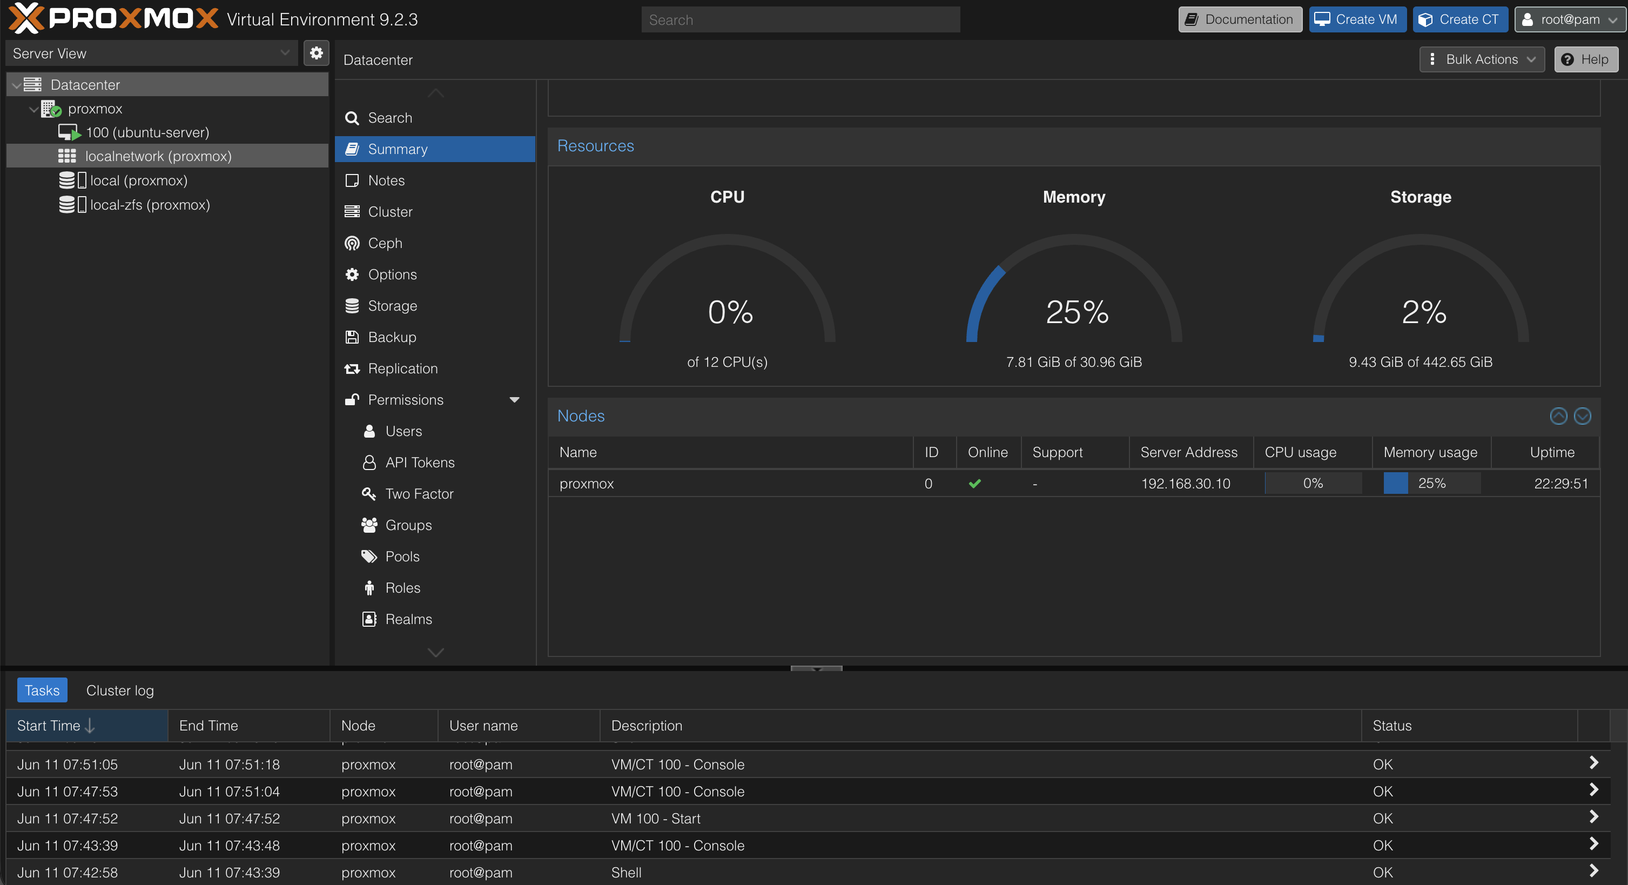Click the top Search input field
1628x885 pixels.
800,19
